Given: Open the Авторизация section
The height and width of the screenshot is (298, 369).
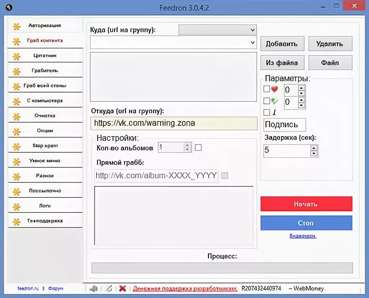Looking at the screenshot, I should (x=45, y=25).
